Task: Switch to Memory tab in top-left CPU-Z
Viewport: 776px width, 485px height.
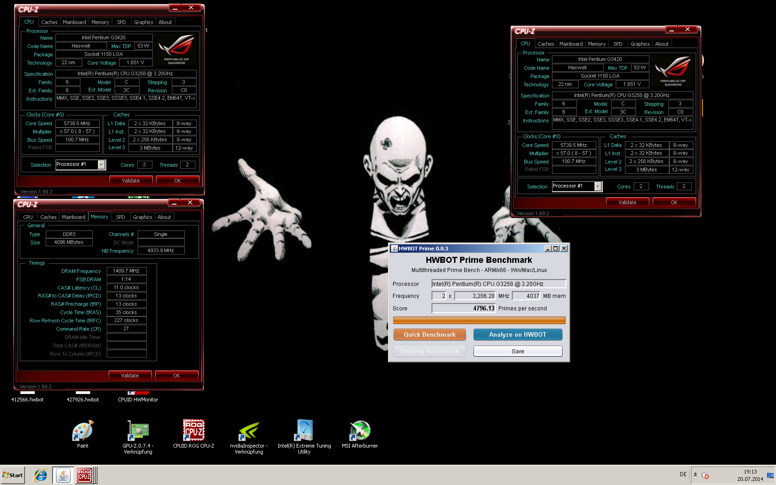Action: pos(100,22)
